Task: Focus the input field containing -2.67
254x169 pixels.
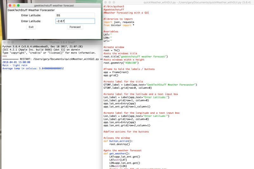Action: point(75,21)
